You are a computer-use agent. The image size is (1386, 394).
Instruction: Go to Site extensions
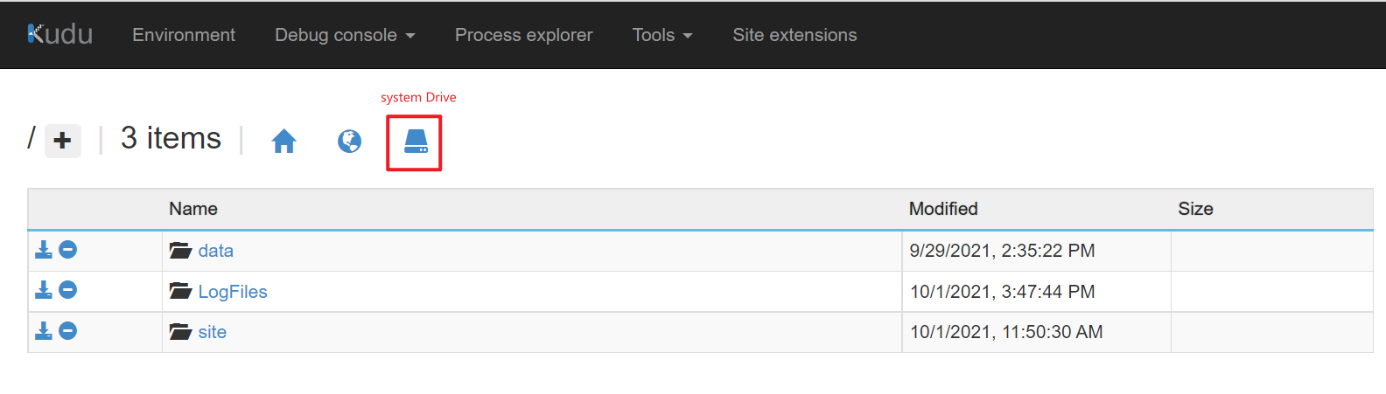click(794, 35)
